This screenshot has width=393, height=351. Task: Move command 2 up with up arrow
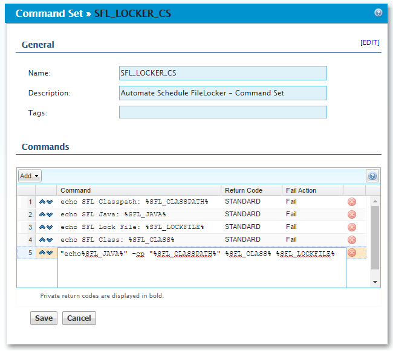point(42,214)
